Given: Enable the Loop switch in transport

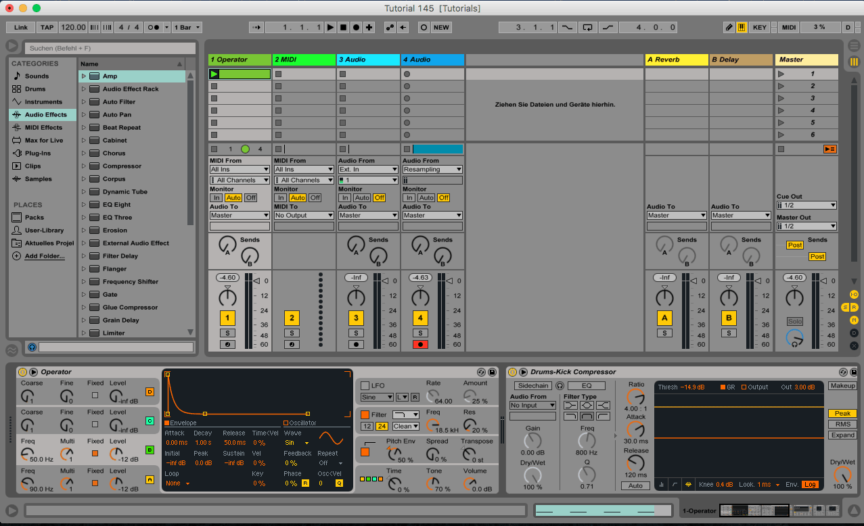Looking at the screenshot, I should pos(587,28).
